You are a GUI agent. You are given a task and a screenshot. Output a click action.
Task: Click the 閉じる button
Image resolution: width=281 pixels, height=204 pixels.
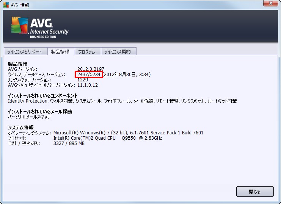tap(255, 192)
